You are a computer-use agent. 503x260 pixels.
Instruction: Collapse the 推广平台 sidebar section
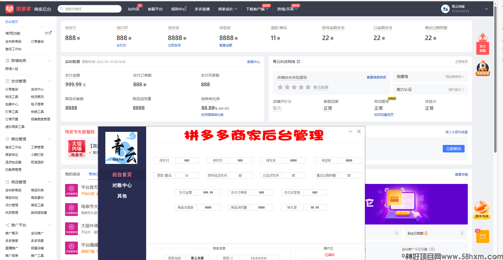[x=50, y=225]
